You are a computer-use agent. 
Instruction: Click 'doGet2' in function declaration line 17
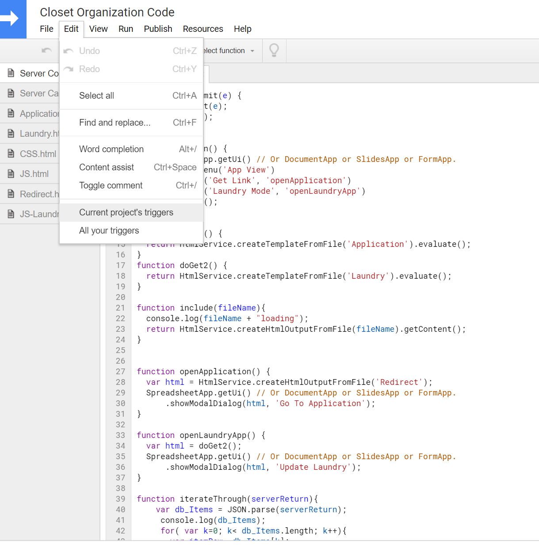(x=194, y=265)
